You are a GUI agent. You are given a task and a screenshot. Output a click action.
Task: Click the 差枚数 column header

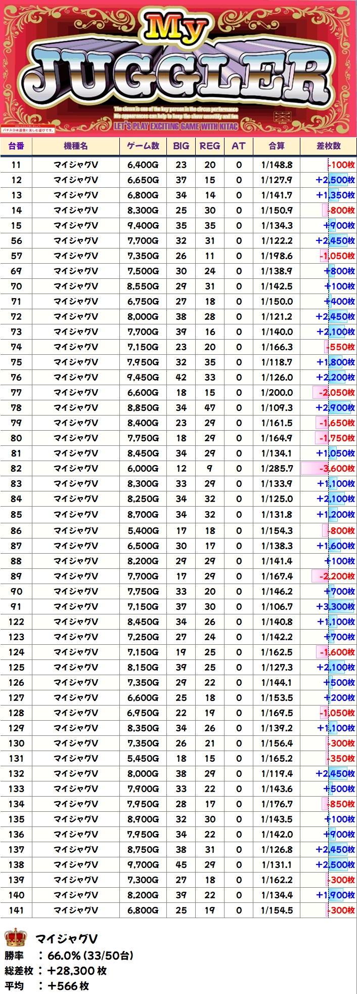pos(329,146)
